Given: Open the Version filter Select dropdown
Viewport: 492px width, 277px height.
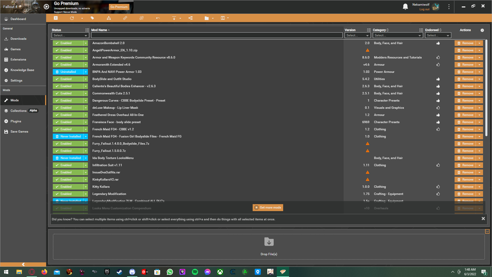Looking at the screenshot, I should (x=357, y=35).
